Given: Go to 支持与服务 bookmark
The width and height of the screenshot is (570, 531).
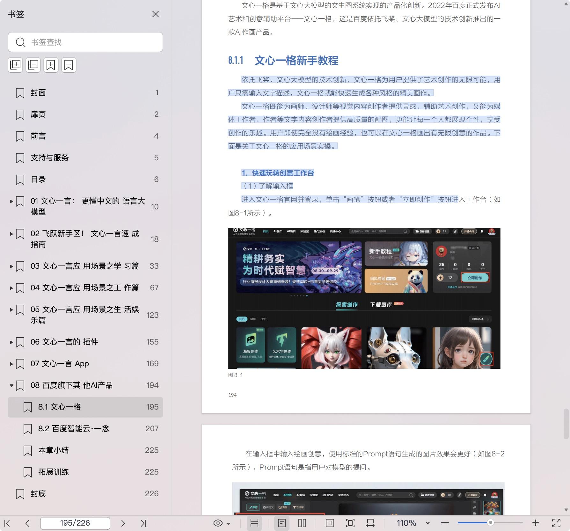Looking at the screenshot, I should click(85, 158).
